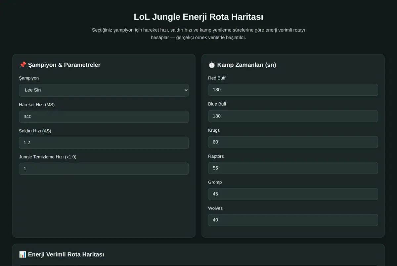Edit the Wolves time input

(293, 220)
